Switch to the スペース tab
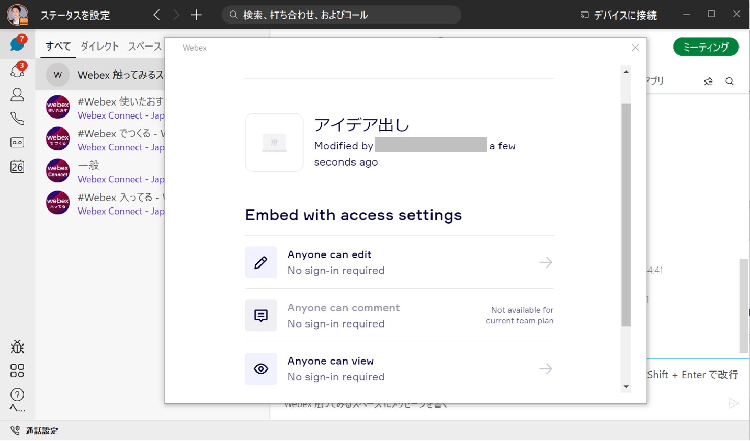Screen dimensions: 750x441 pos(145,47)
